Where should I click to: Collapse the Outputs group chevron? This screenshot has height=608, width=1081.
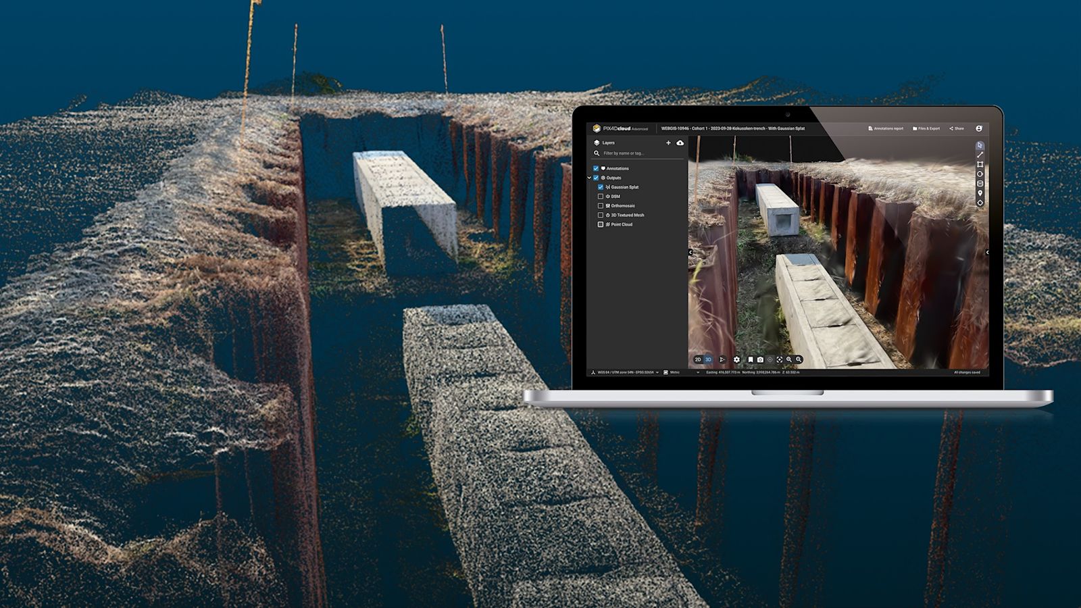point(590,178)
